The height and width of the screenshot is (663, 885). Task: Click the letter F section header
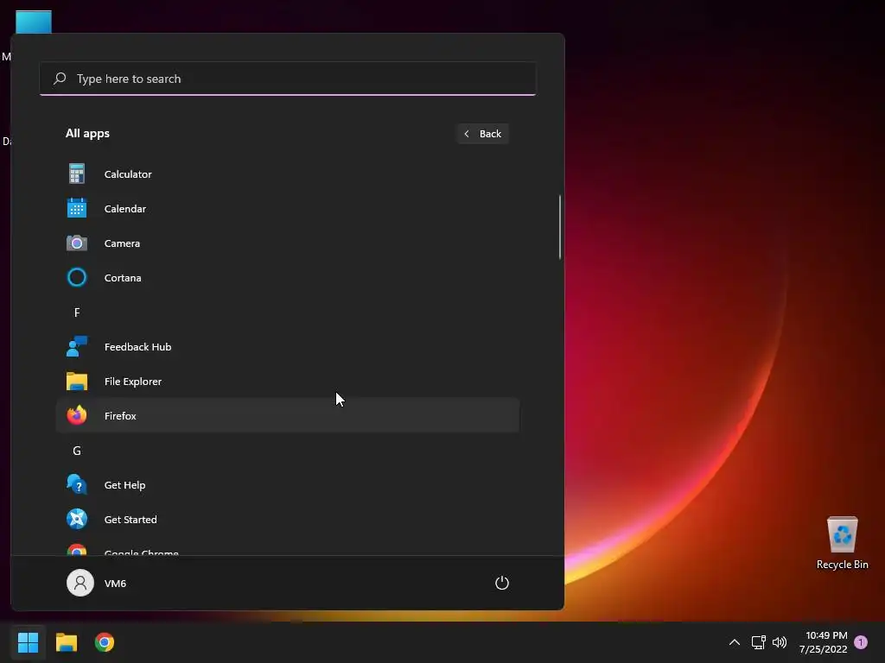click(77, 313)
